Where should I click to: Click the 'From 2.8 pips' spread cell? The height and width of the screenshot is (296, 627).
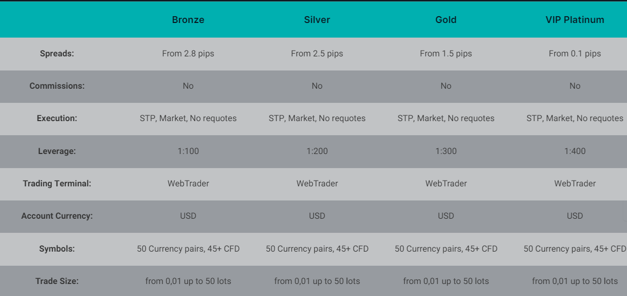coord(188,53)
